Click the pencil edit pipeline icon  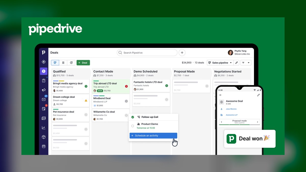pos(237,63)
